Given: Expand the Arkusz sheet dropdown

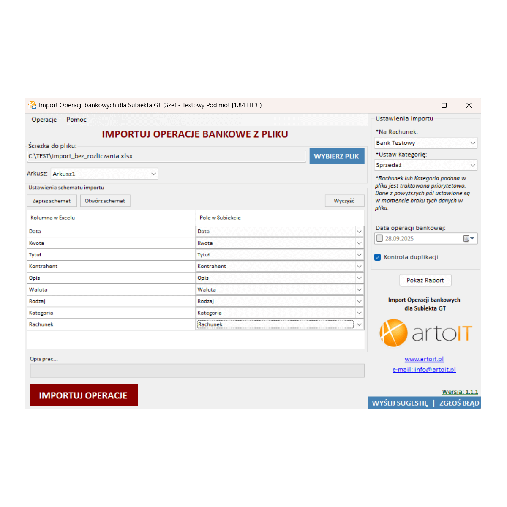Looking at the screenshot, I should pos(153,174).
